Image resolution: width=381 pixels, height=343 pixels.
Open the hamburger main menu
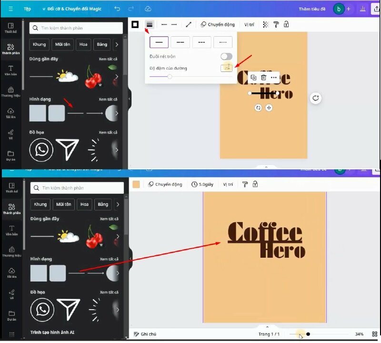tap(11, 9)
